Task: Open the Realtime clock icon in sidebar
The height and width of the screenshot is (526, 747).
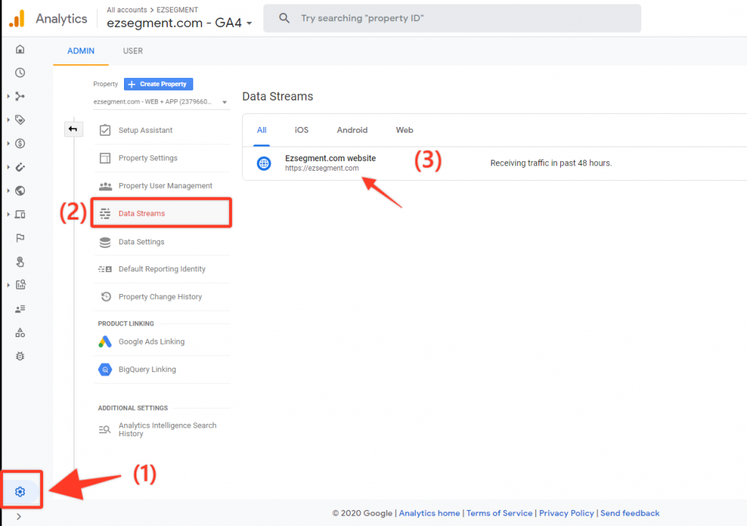Action: pyautogui.click(x=20, y=72)
